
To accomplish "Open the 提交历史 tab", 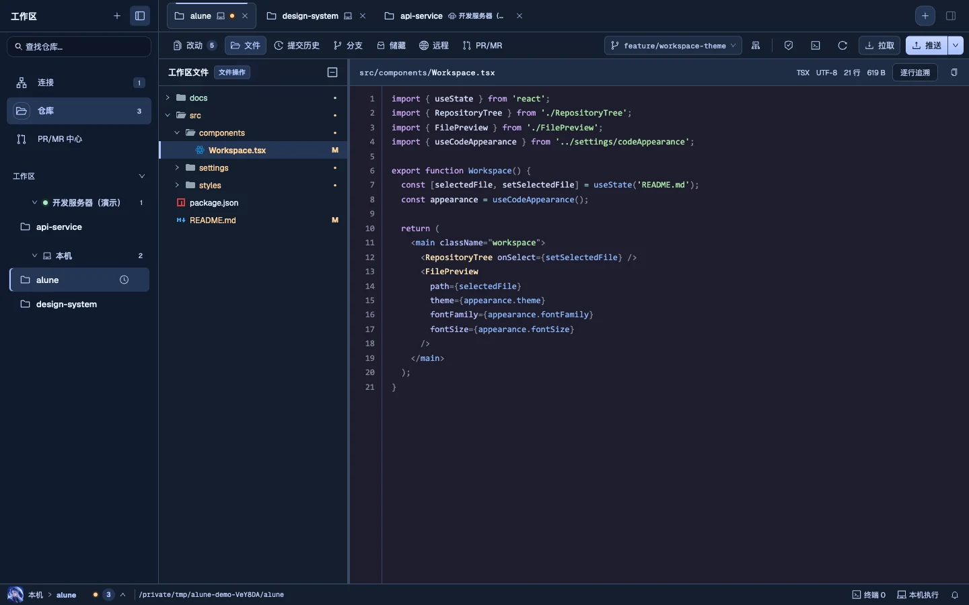I will (x=297, y=46).
